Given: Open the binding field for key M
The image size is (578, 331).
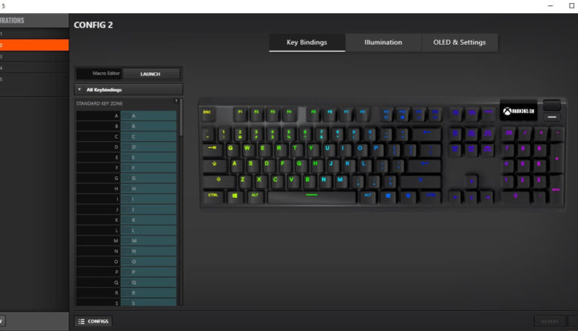Looking at the screenshot, I should (149, 240).
